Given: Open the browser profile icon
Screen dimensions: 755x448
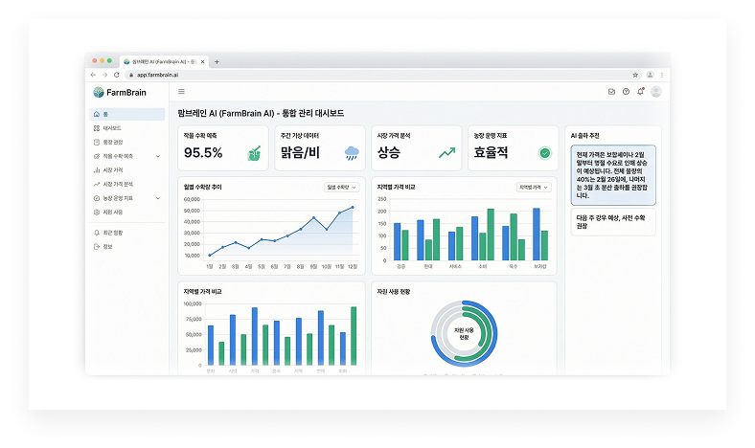Looking at the screenshot, I should click(650, 75).
